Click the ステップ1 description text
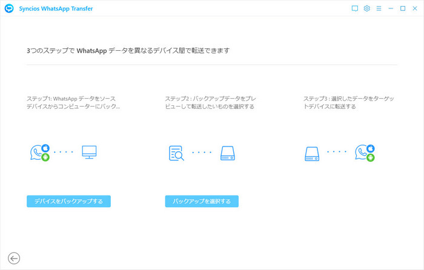 73,102
